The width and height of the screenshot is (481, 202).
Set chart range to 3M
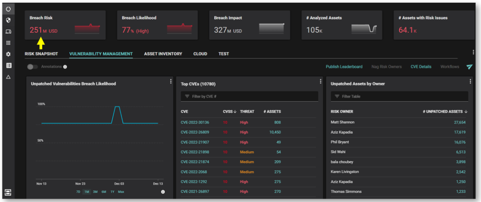point(95,192)
